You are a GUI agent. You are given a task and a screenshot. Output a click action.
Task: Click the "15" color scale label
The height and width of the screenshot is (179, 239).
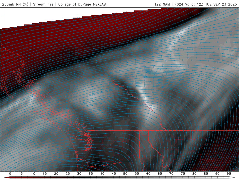tap(45, 174)
